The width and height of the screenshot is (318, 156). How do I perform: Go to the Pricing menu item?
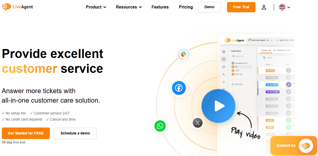click(x=186, y=7)
